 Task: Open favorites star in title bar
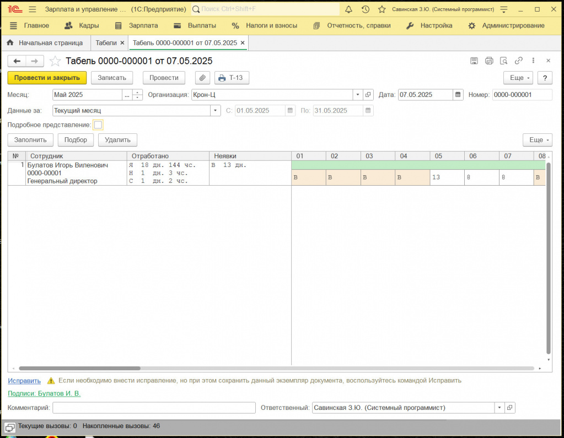[382, 9]
